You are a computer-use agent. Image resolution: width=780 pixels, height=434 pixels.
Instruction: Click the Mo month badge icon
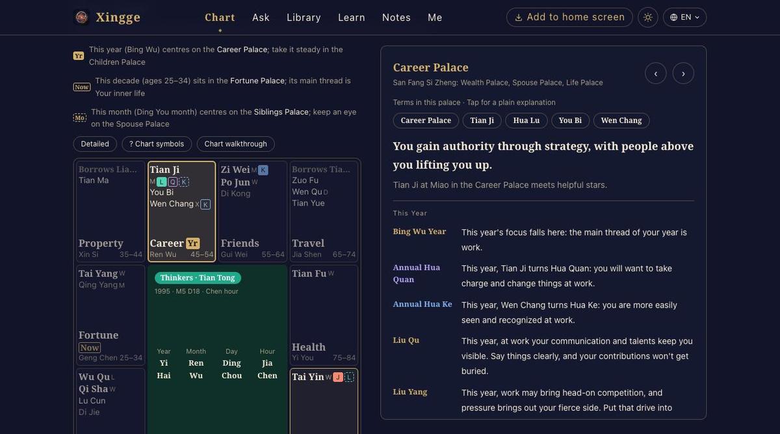pyautogui.click(x=80, y=118)
